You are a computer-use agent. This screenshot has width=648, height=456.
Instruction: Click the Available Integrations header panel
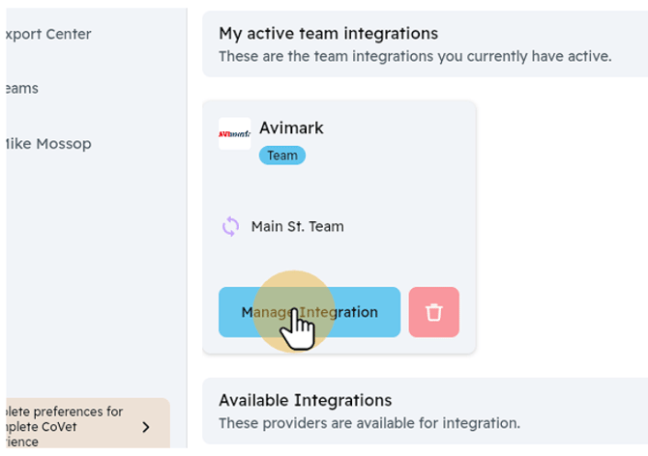[x=580, y=411]
